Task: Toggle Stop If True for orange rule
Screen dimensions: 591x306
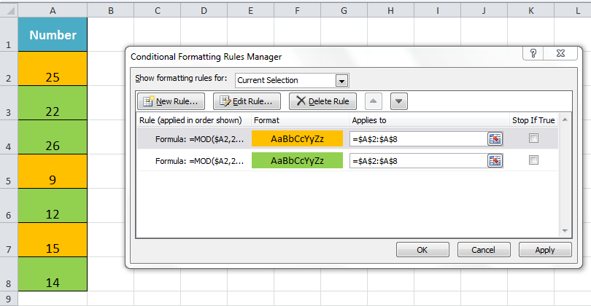Action: (x=533, y=138)
